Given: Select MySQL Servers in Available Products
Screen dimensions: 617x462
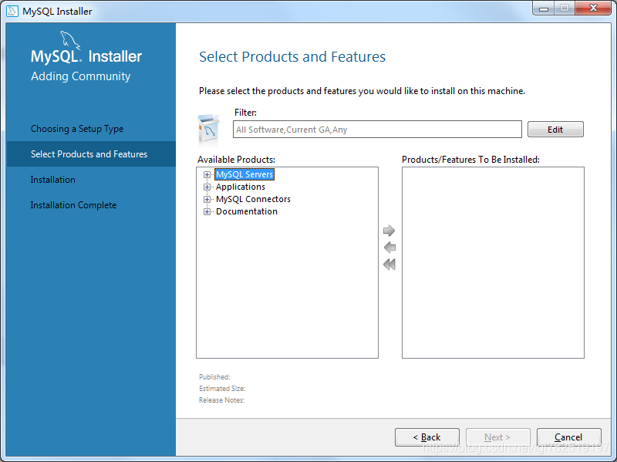Looking at the screenshot, I should (244, 174).
